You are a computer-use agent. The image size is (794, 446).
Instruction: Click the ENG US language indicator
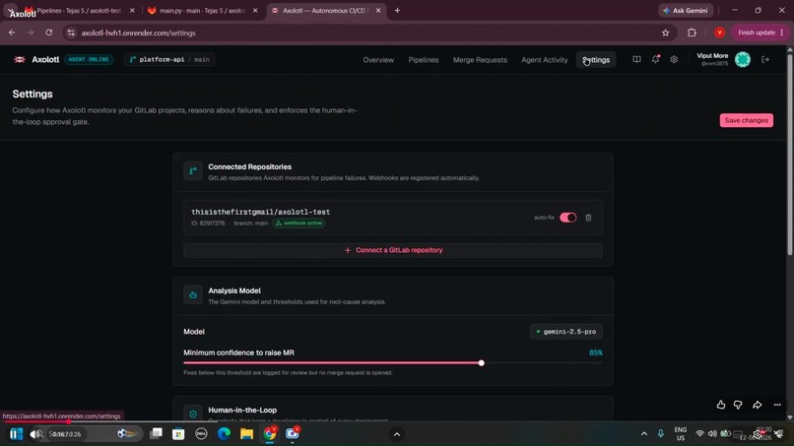coord(680,434)
